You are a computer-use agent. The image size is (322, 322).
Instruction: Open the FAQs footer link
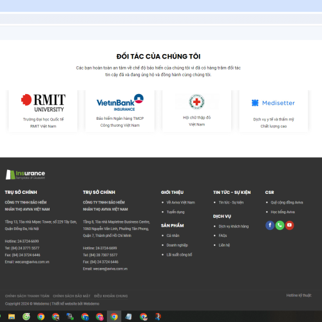(x=223, y=236)
